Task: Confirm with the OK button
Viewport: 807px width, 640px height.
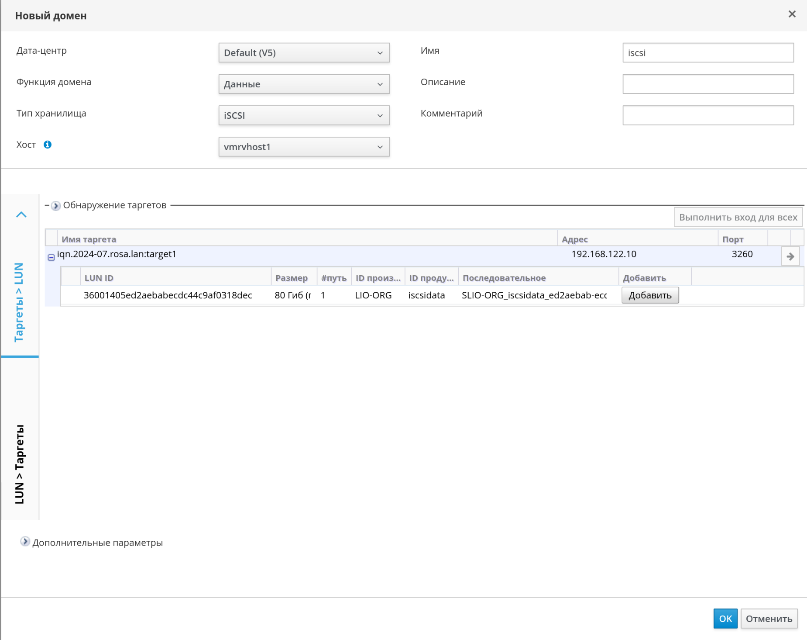Action: (725, 619)
